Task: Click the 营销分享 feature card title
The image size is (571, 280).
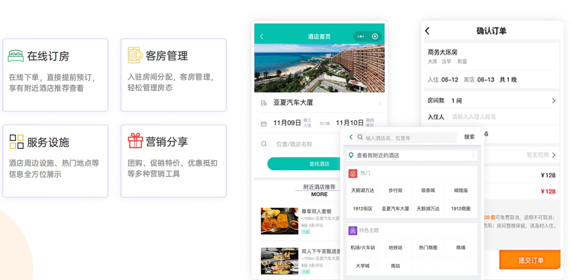Action: pyautogui.click(x=167, y=141)
